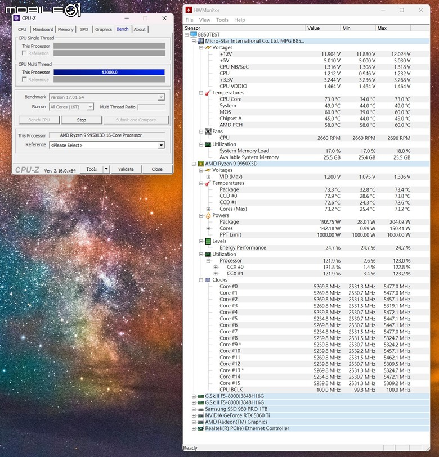Click the MSI mainboard icon in sensor tree

pos(201,41)
